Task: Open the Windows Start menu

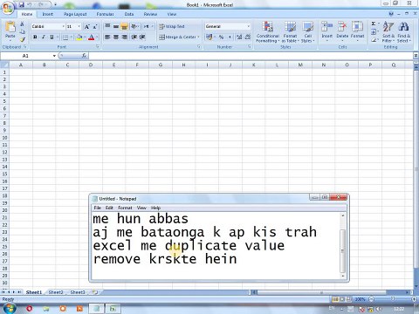Action: [10, 308]
